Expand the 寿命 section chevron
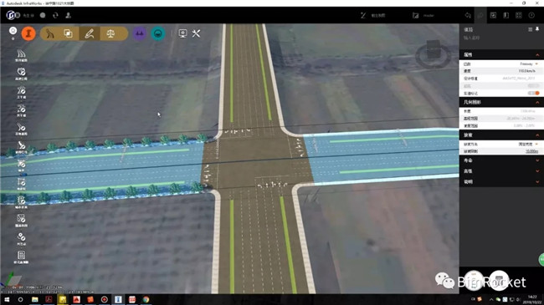Image resolution: width=544 pixels, height=305 pixels. pyautogui.click(x=537, y=160)
